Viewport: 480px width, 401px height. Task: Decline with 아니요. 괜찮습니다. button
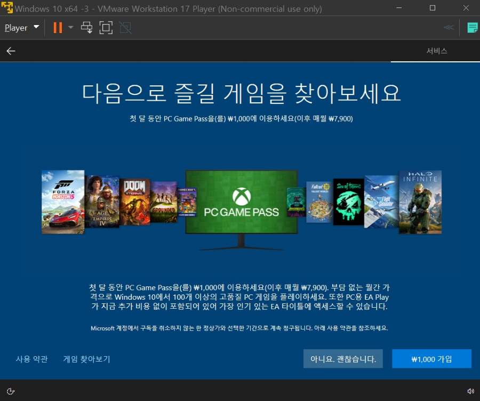pyautogui.click(x=343, y=359)
